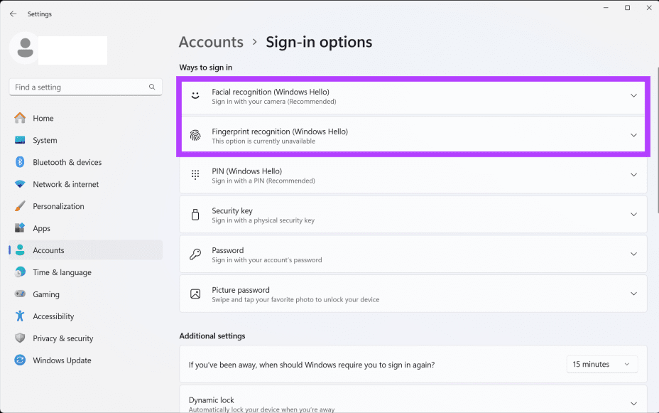Click the Find a setting search field

[x=85, y=87]
